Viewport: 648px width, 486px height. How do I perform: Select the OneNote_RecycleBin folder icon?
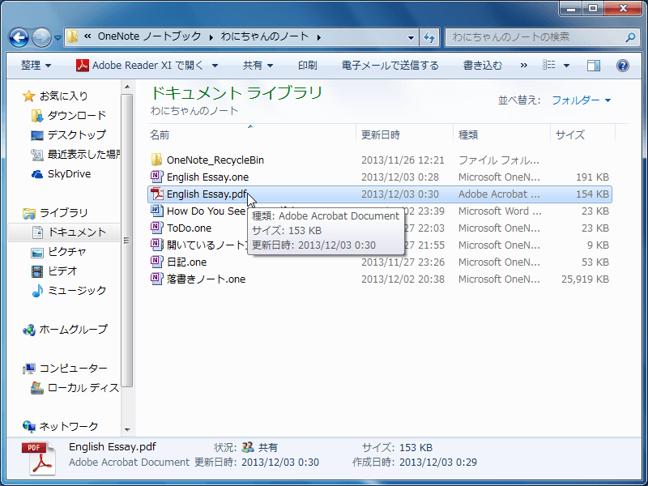[x=156, y=160]
